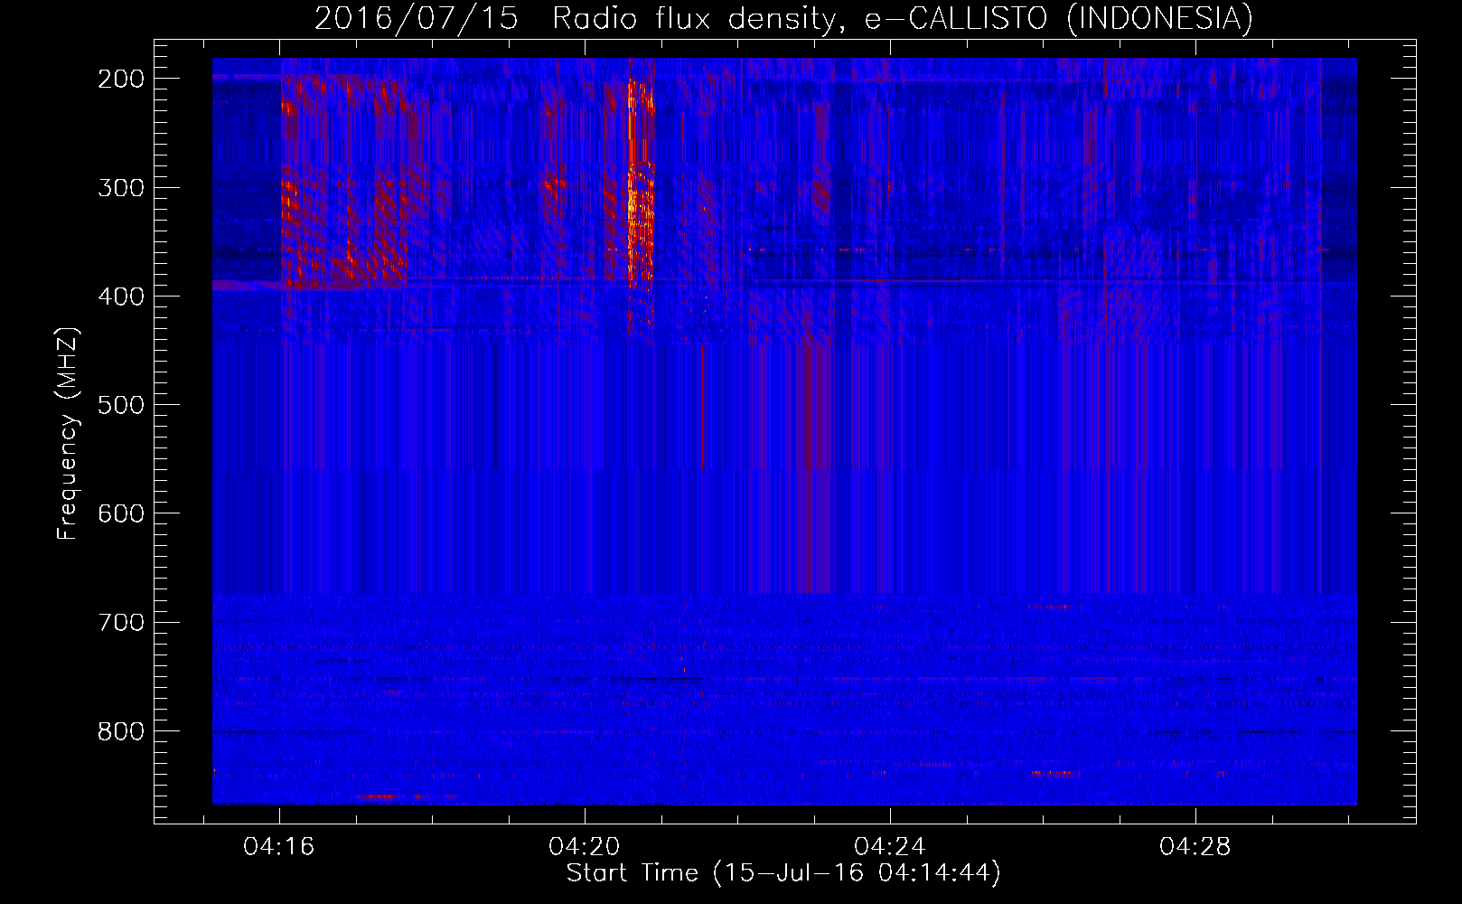This screenshot has width=1462, height=904.
Task: Click the bright yellow burst near 04:20
Action: (640, 185)
